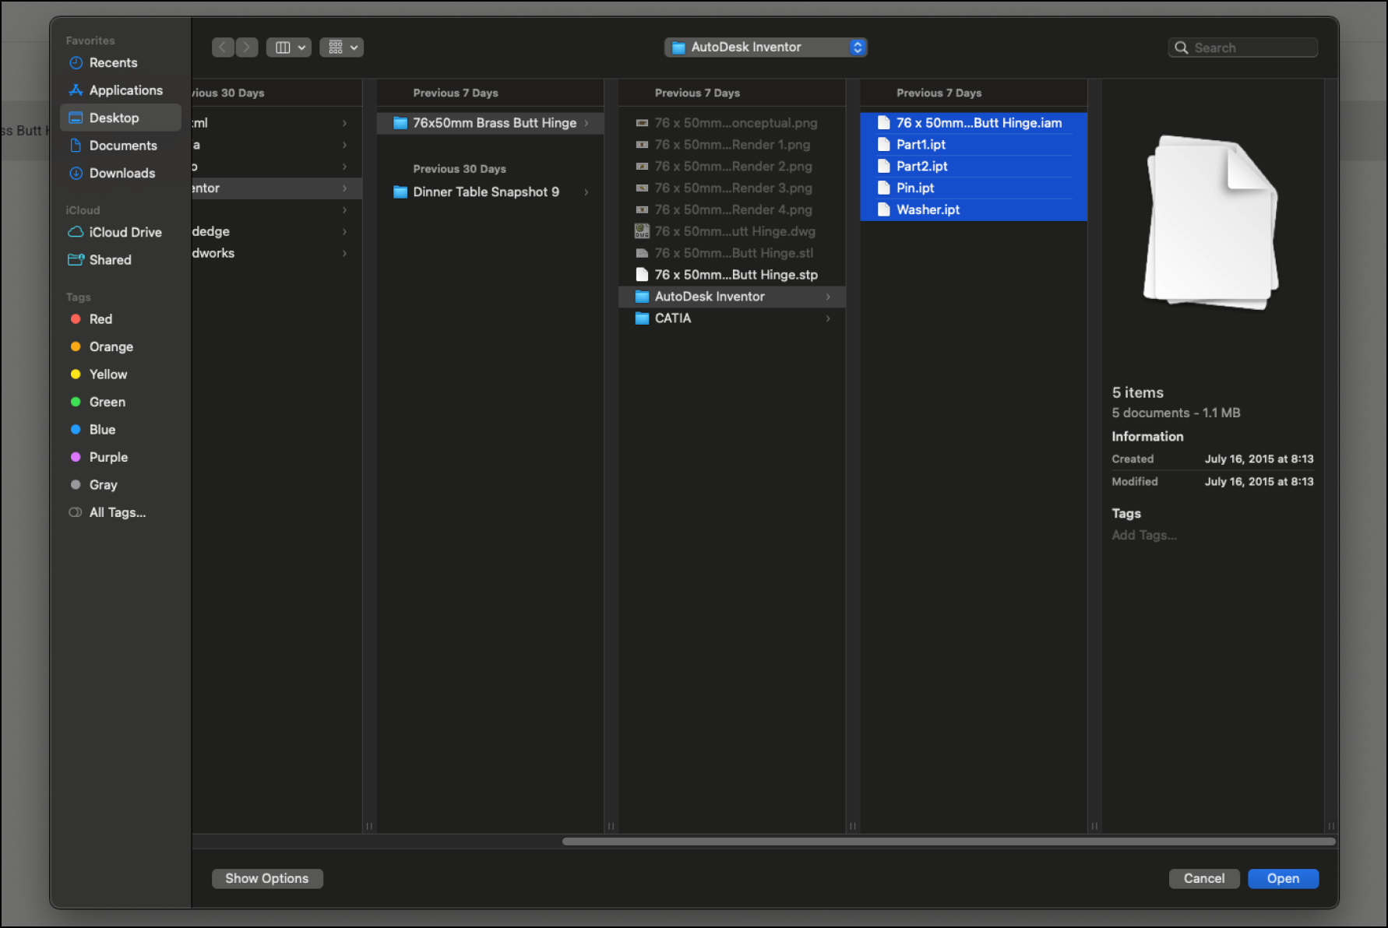Open the AutoDesk Inventor path popup
The image size is (1388, 928).
coord(765,47)
